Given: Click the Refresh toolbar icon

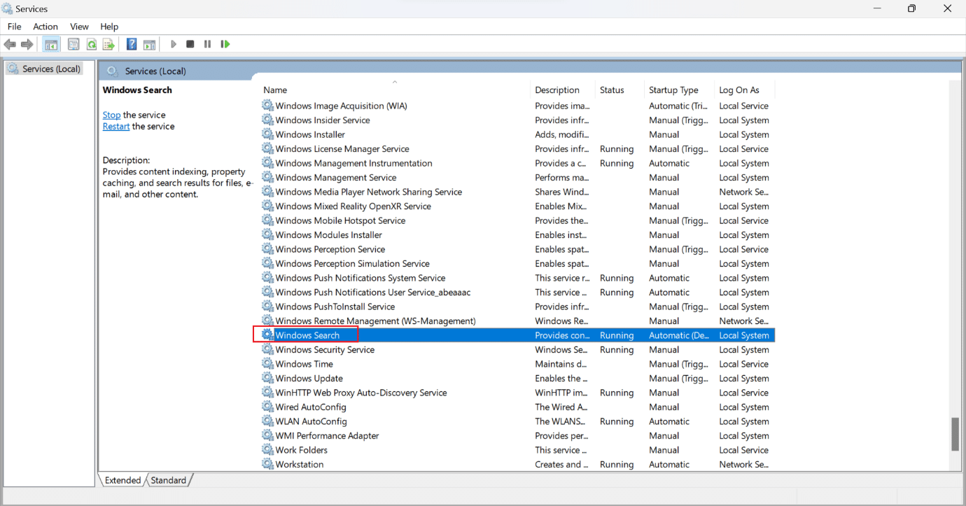Looking at the screenshot, I should [91, 44].
